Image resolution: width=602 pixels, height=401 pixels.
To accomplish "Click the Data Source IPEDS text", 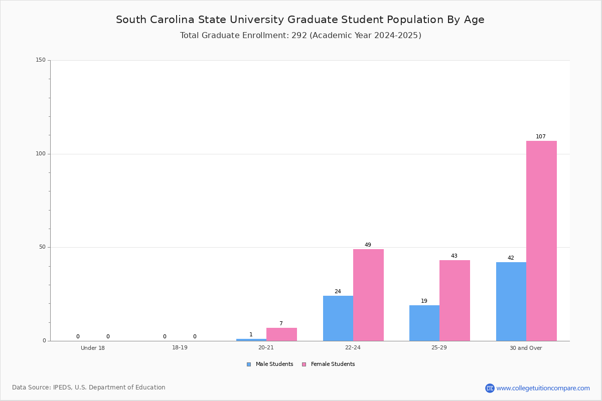I will [x=89, y=387].
